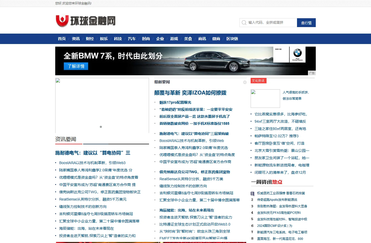Open 人气很高的手抓饼 article link

[x=296, y=95]
